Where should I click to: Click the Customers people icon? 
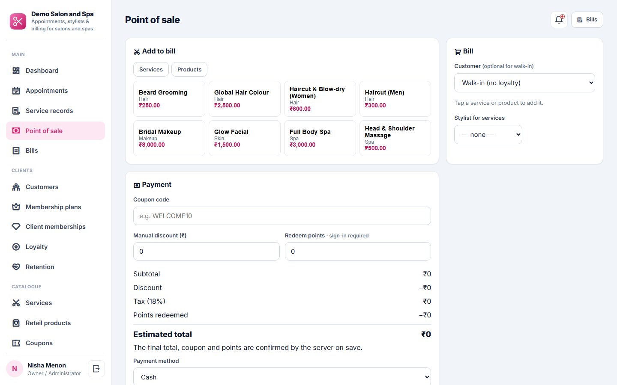[16, 187]
